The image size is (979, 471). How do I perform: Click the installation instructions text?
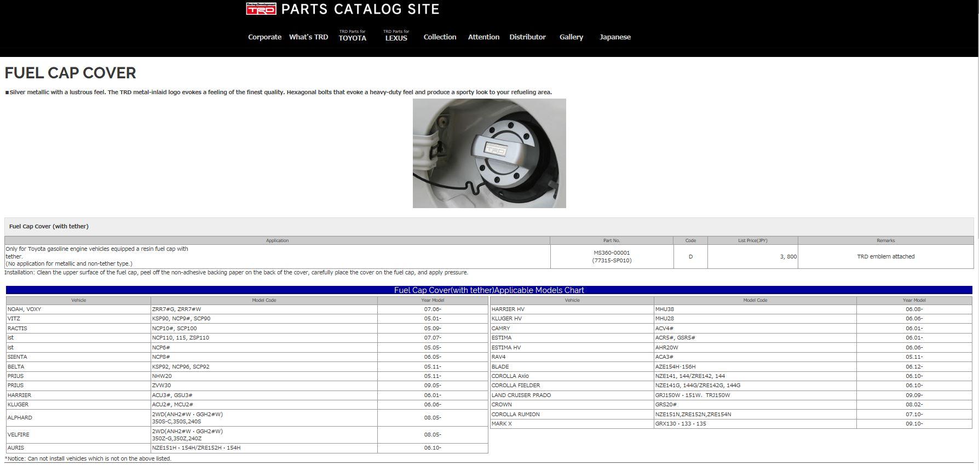tap(237, 272)
